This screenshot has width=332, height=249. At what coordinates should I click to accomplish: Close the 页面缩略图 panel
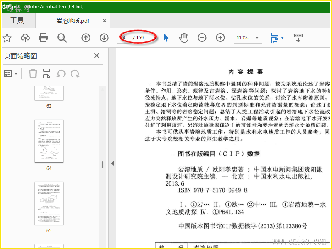pyautogui.click(x=97, y=56)
